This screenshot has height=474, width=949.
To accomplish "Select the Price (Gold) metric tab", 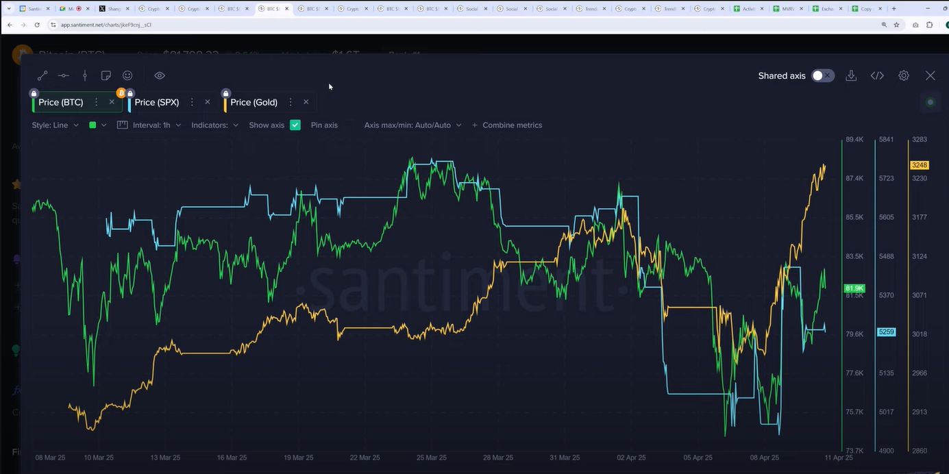I will click(254, 102).
